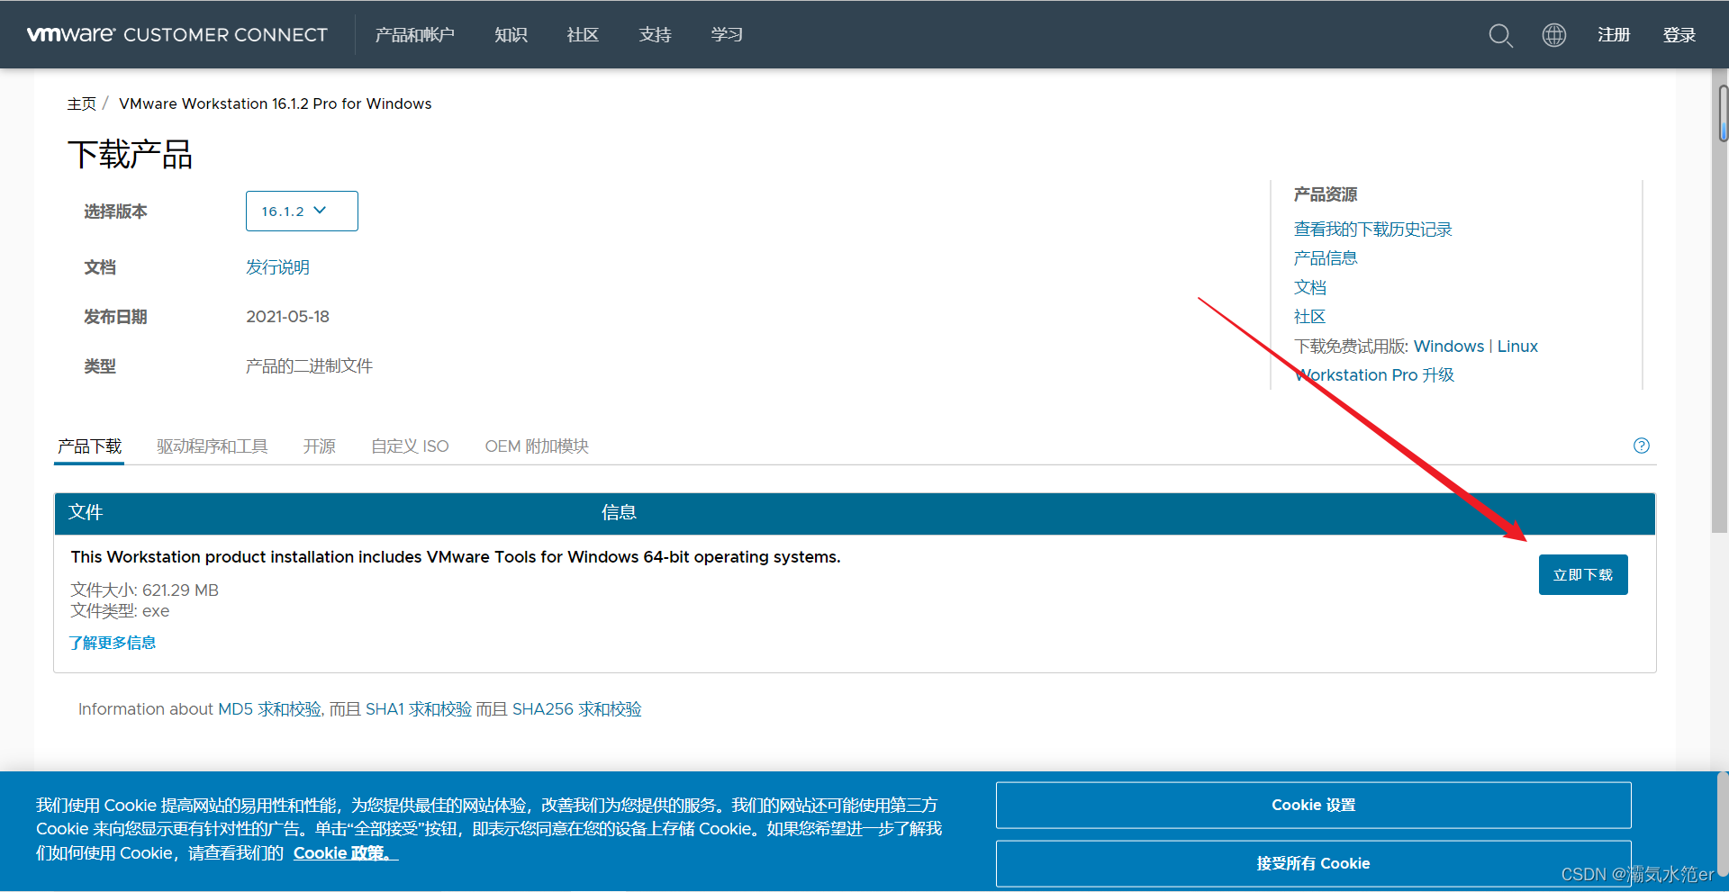Open 查看我的下载历史记录 link

coord(1373,230)
